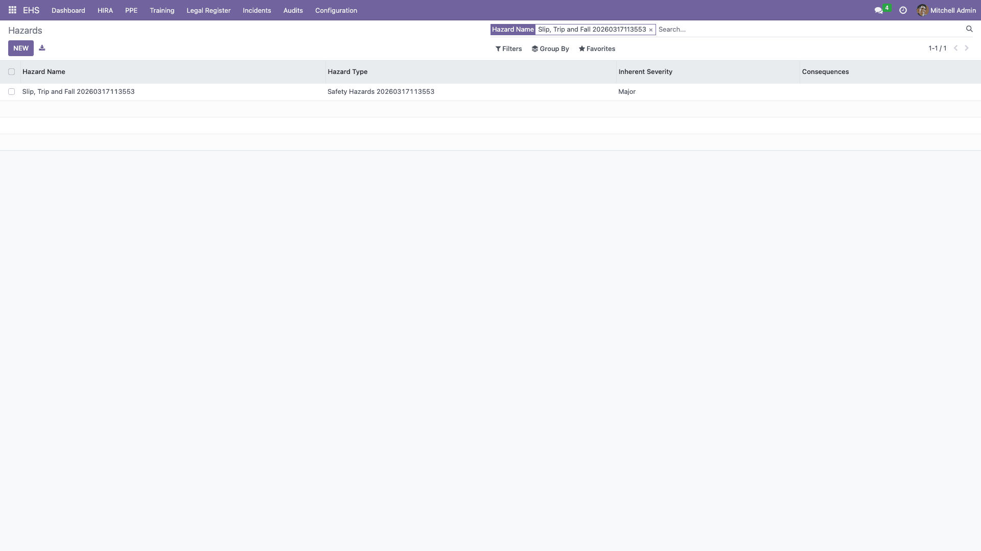Open the Configuration menu
Image resolution: width=981 pixels, height=551 pixels.
[x=336, y=10]
